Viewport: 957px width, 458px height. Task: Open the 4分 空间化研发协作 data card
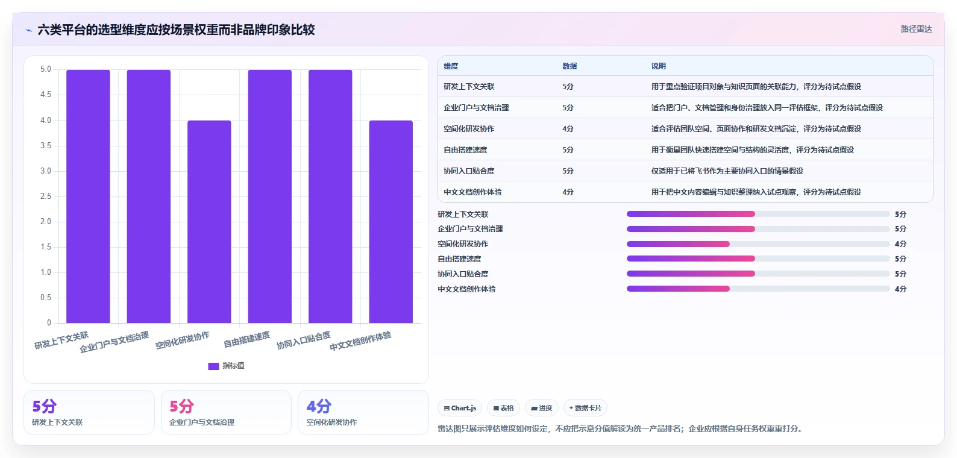[x=363, y=412]
